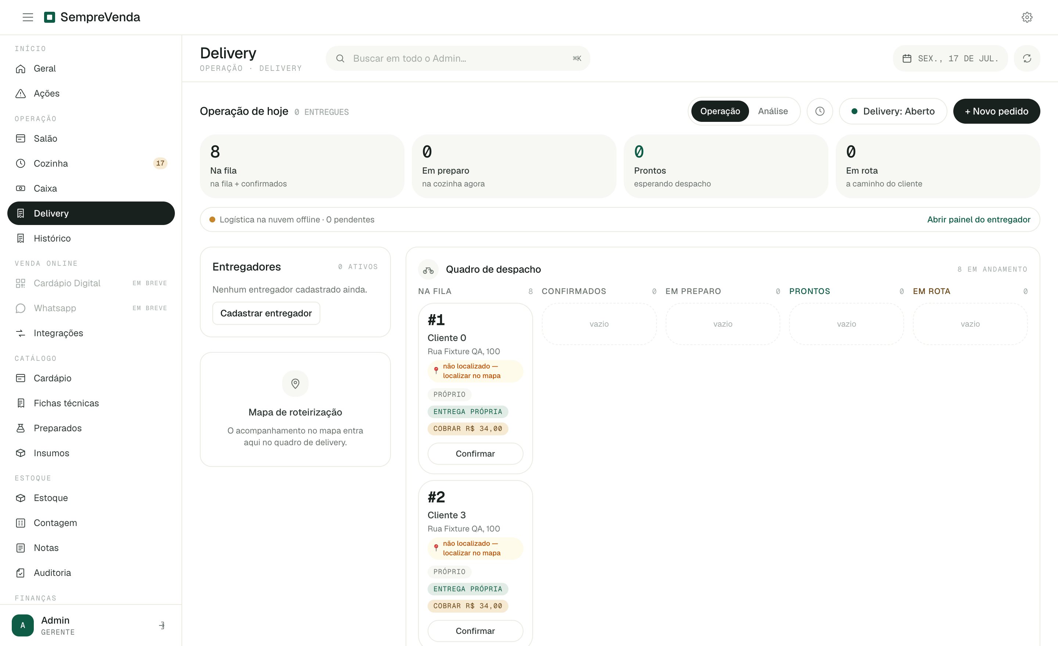Open settings gear icon
1058x646 pixels.
(x=1027, y=17)
